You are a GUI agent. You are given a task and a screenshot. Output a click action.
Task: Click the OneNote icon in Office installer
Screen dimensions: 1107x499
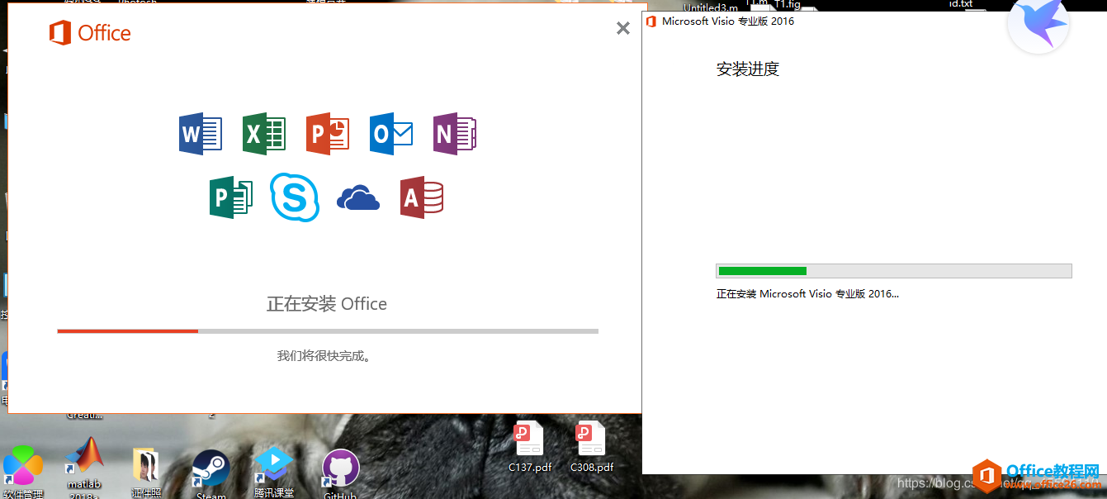tap(455, 134)
